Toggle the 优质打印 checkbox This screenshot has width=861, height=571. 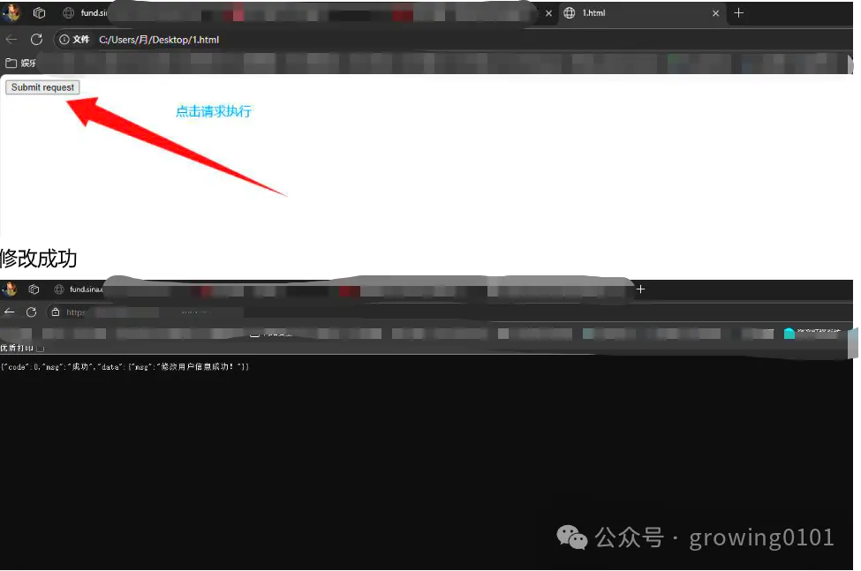(x=40, y=349)
